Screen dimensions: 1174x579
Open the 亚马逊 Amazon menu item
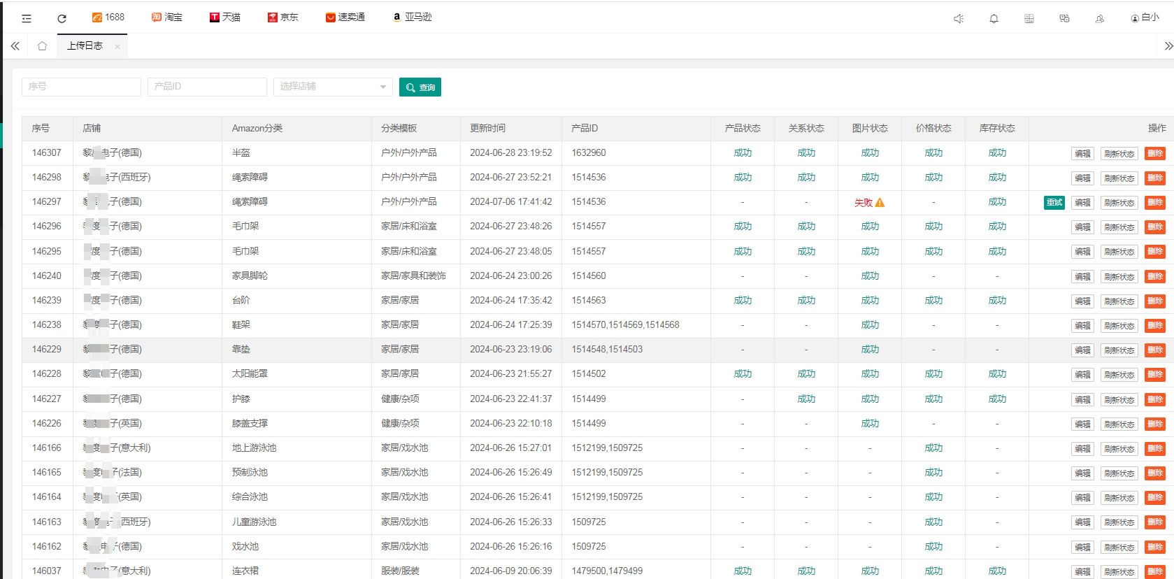(x=412, y=17)
